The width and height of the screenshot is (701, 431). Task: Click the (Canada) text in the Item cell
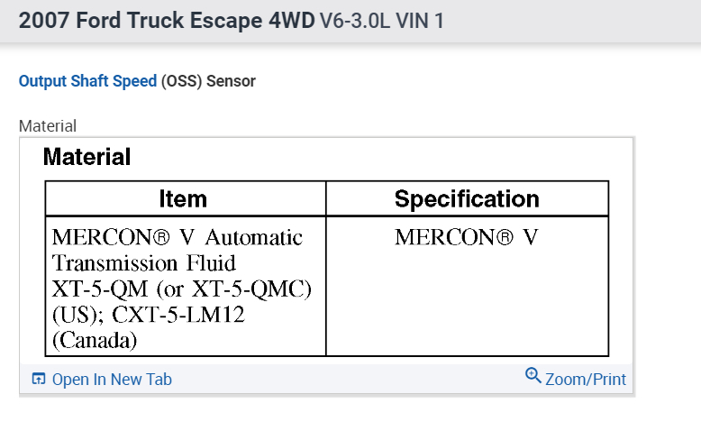pos(95,342)
